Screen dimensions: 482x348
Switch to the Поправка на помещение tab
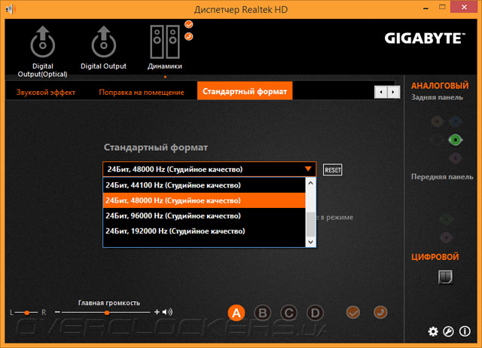(x=142, y=92)
